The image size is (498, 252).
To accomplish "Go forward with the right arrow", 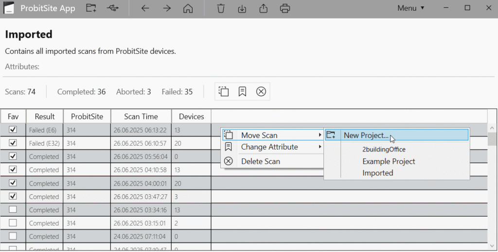I will (x=167, y=8).
